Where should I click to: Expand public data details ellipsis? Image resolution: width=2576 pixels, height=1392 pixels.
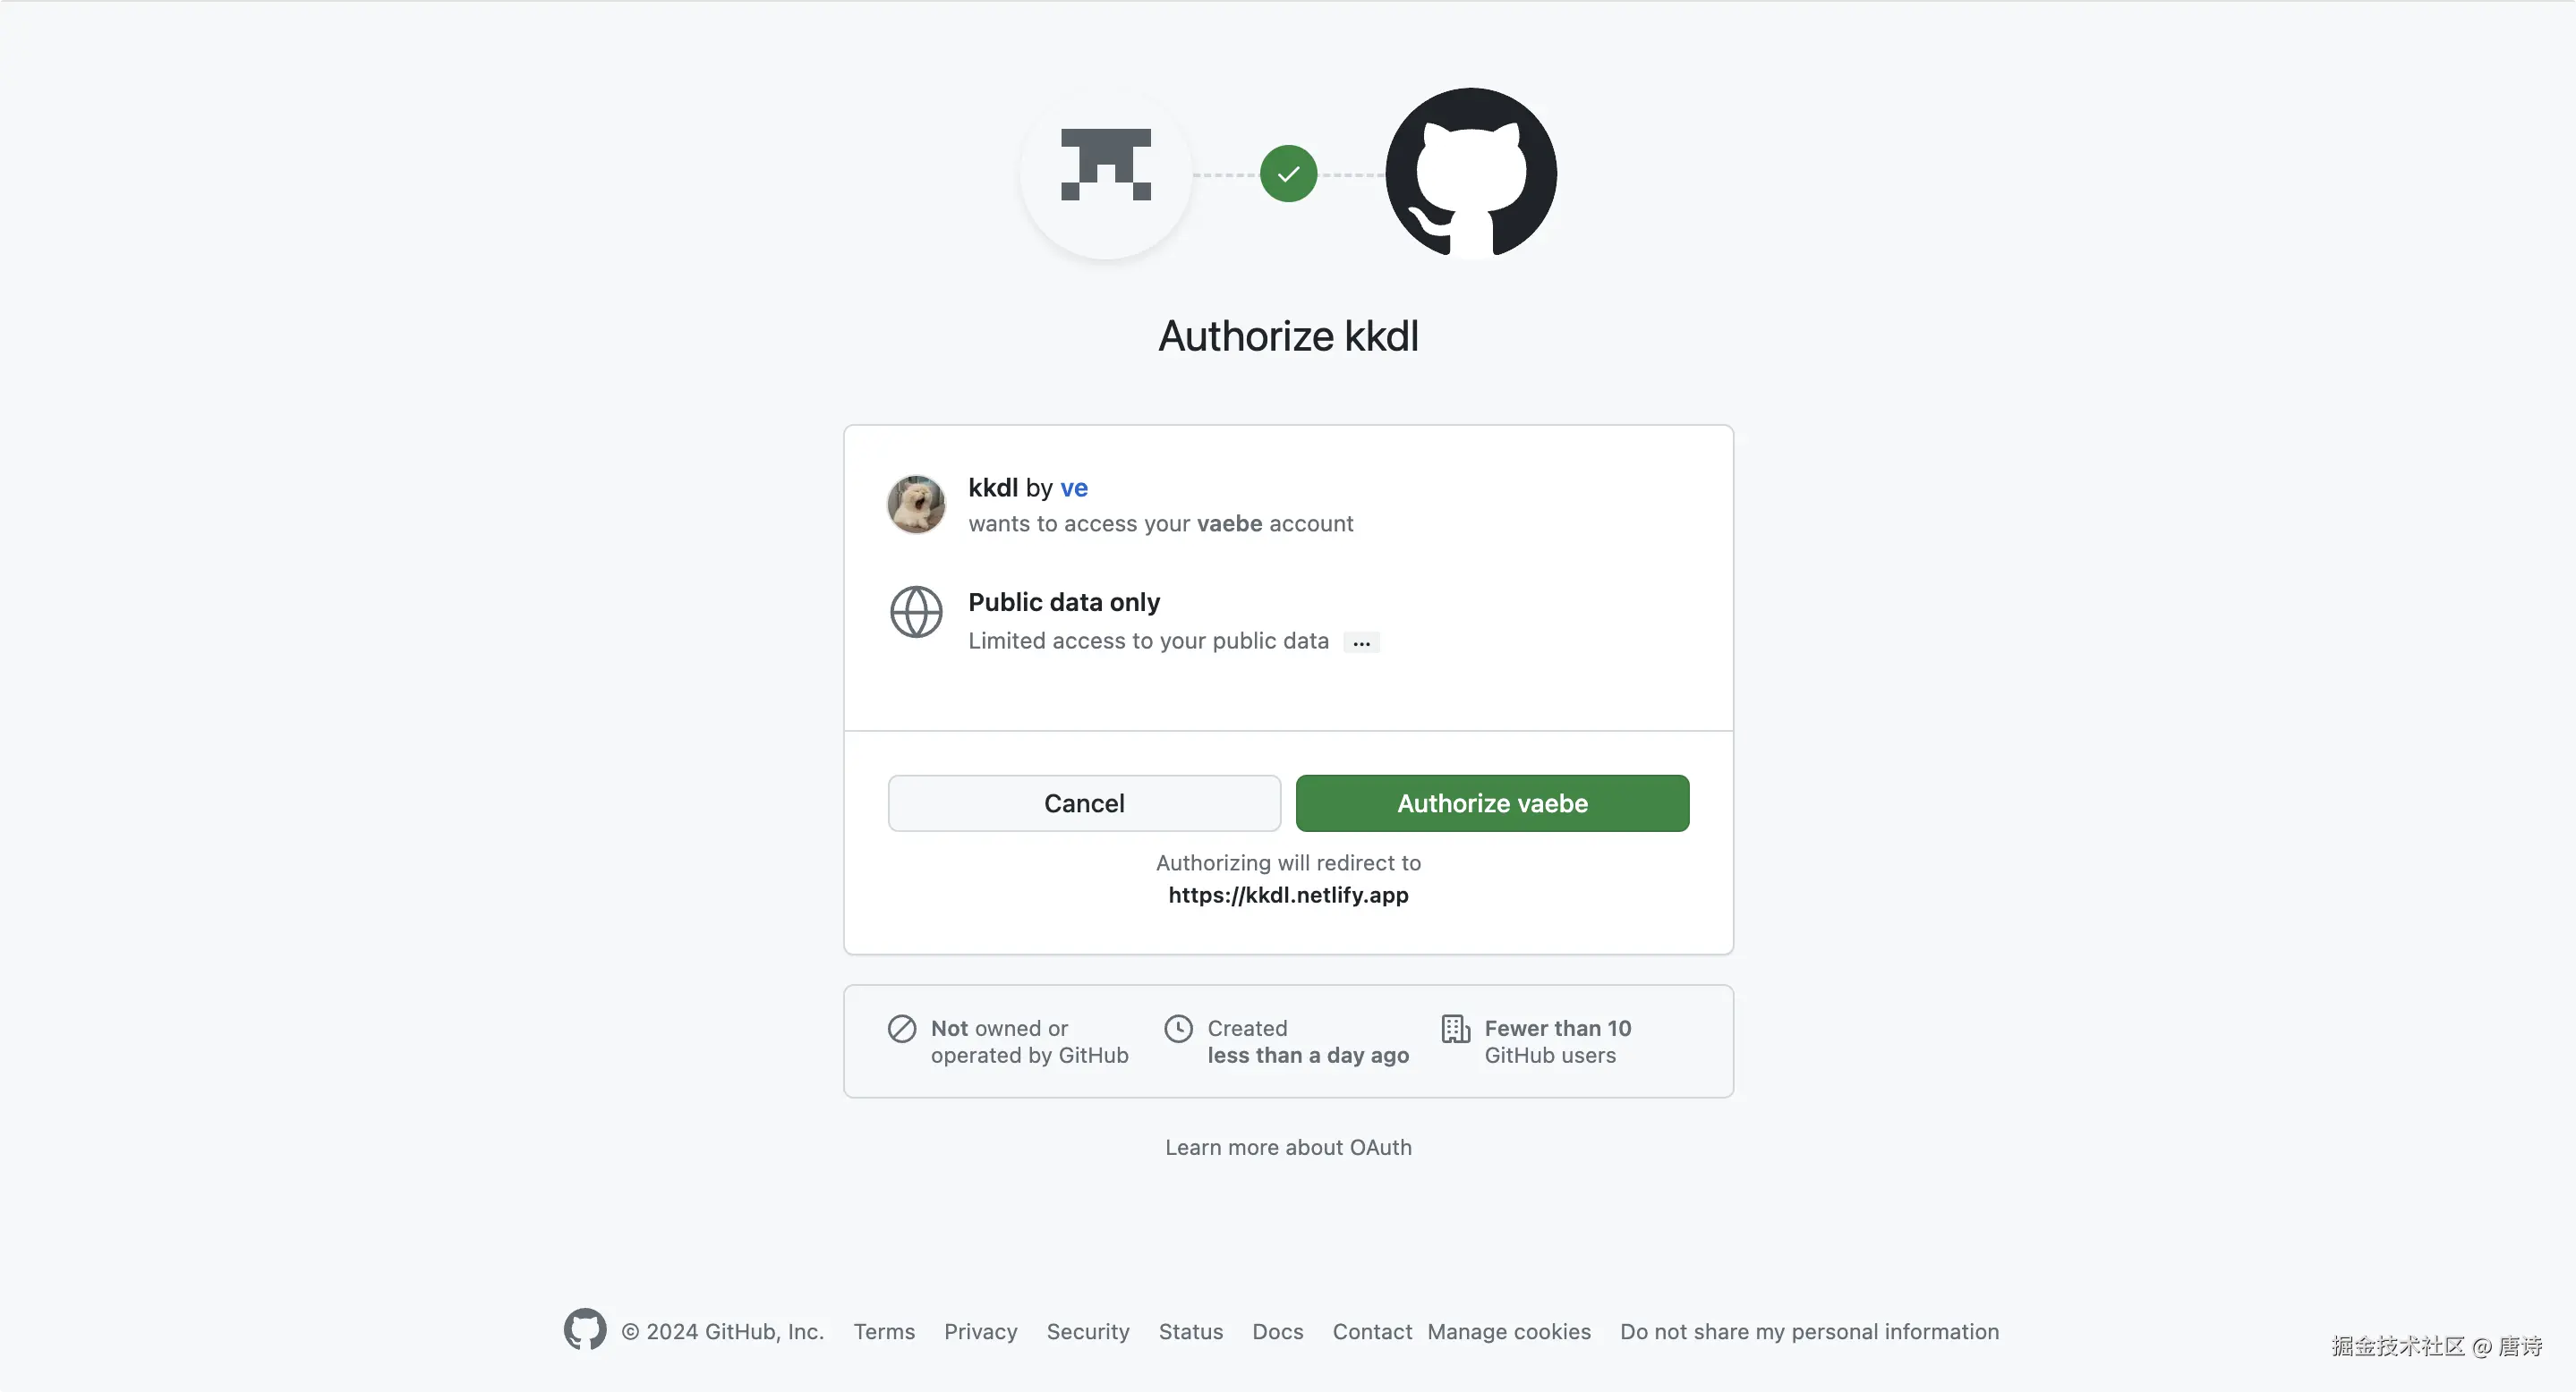tap(1361, 642)
